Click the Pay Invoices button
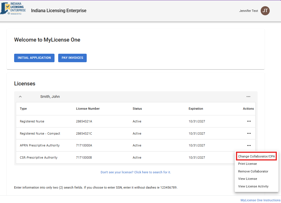281x203 pixels. (72, 58)
